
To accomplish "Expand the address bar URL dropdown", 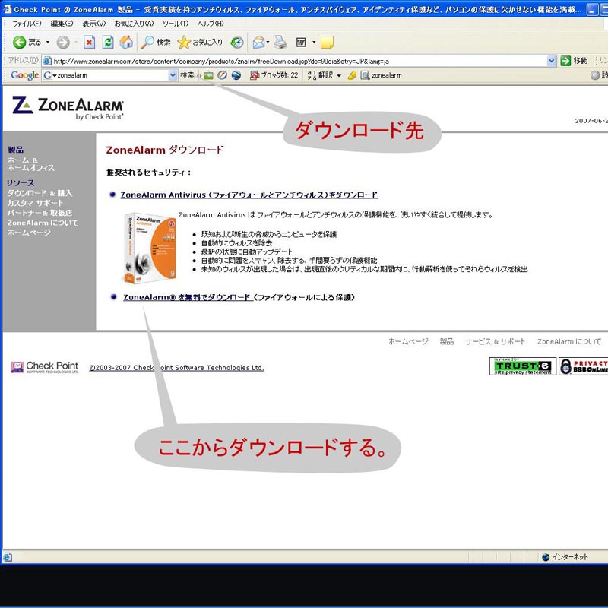I will coord(552,61).
